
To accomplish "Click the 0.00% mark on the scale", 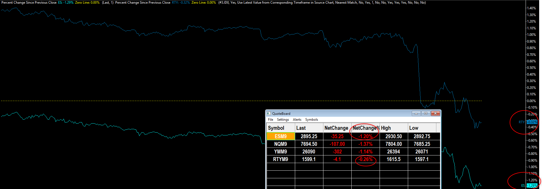I will click(531, 101).
